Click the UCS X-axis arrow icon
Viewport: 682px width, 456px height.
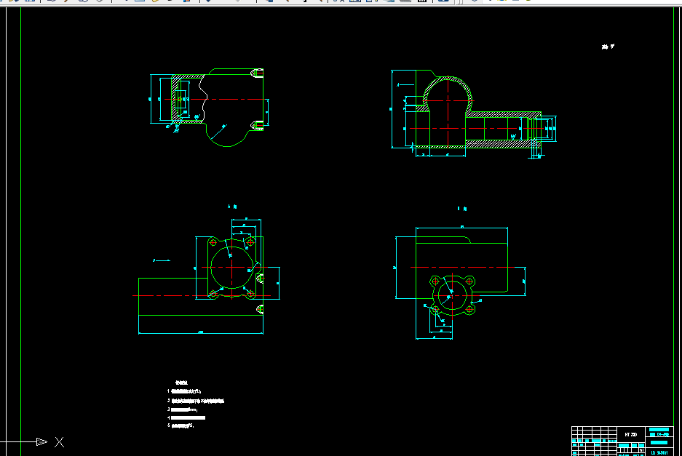[41, 441]
